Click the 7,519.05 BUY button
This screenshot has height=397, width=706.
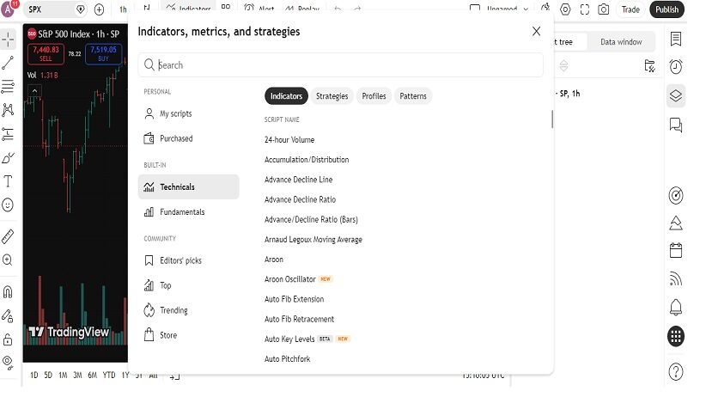(x=104, y=53)
